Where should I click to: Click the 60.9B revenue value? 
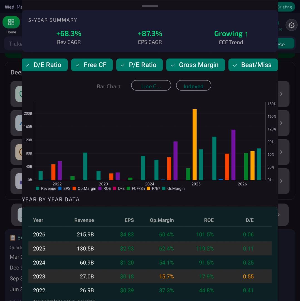pyautogui.click(x=87, y=263)
